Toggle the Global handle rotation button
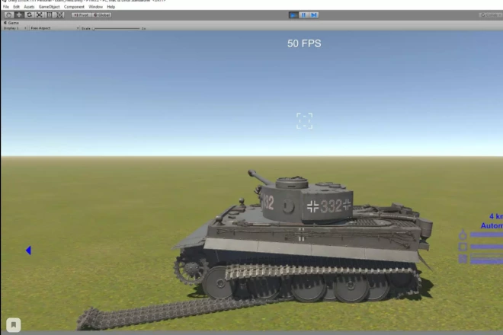Image resolution: width=503 pixels, height=335 pixels. pyautogui.click(x=102, y=14)
